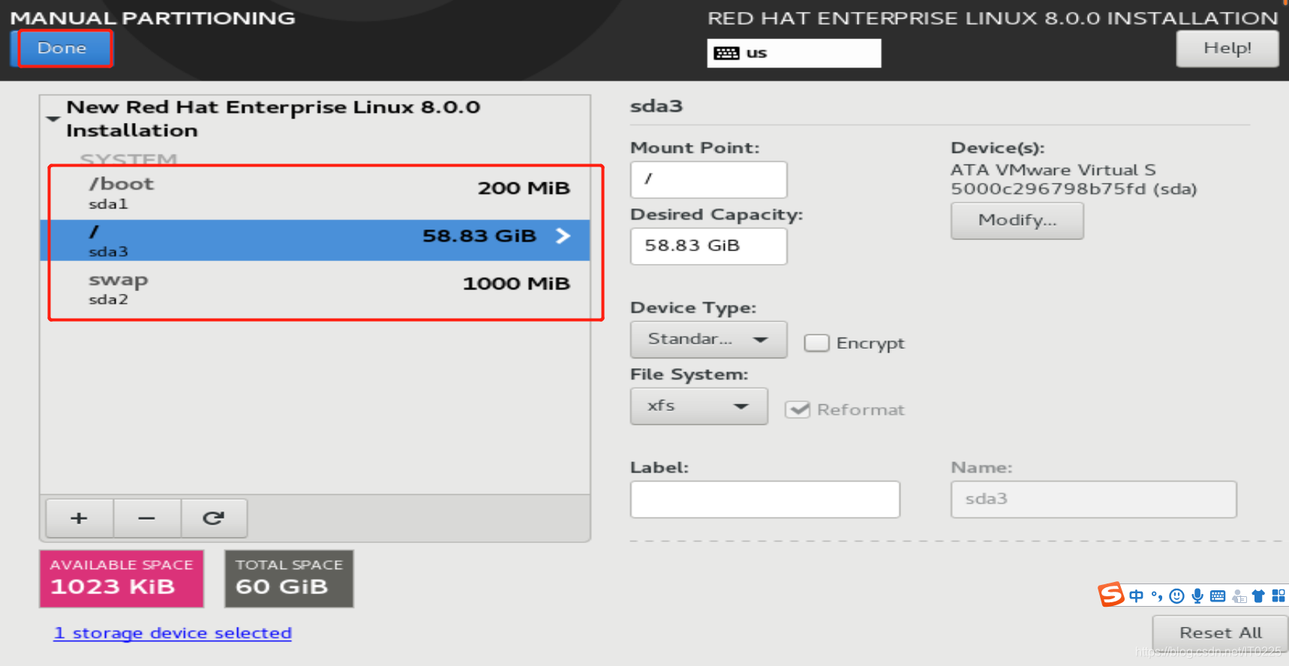Click the 58.83 GiB size in the selected row
Screen dimensions: 1289x666
(x=479, y=236)
